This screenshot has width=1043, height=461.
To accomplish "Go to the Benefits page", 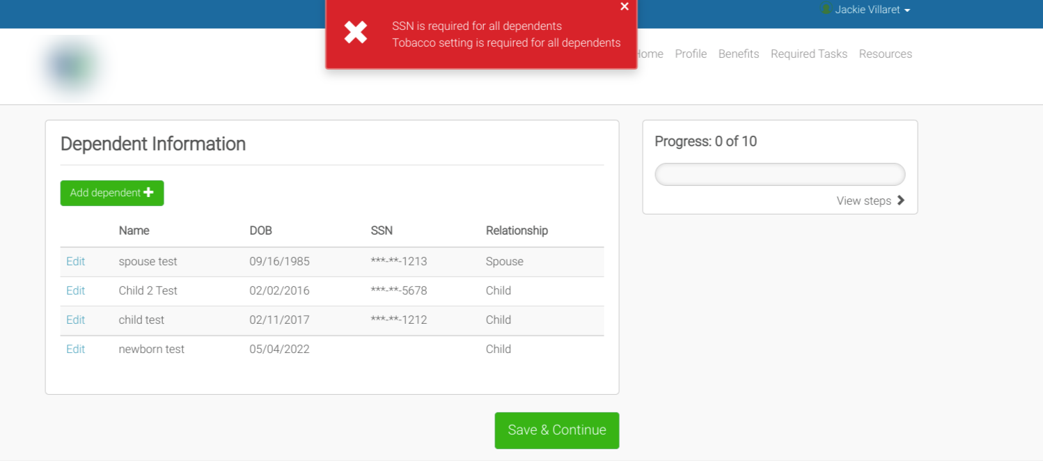I will [738, 54].
